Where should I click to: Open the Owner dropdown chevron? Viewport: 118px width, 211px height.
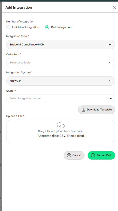111,98
